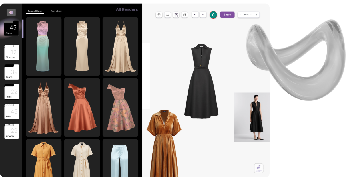
Task: Switch to the Personal Library tab
Action: click(35, 11)
